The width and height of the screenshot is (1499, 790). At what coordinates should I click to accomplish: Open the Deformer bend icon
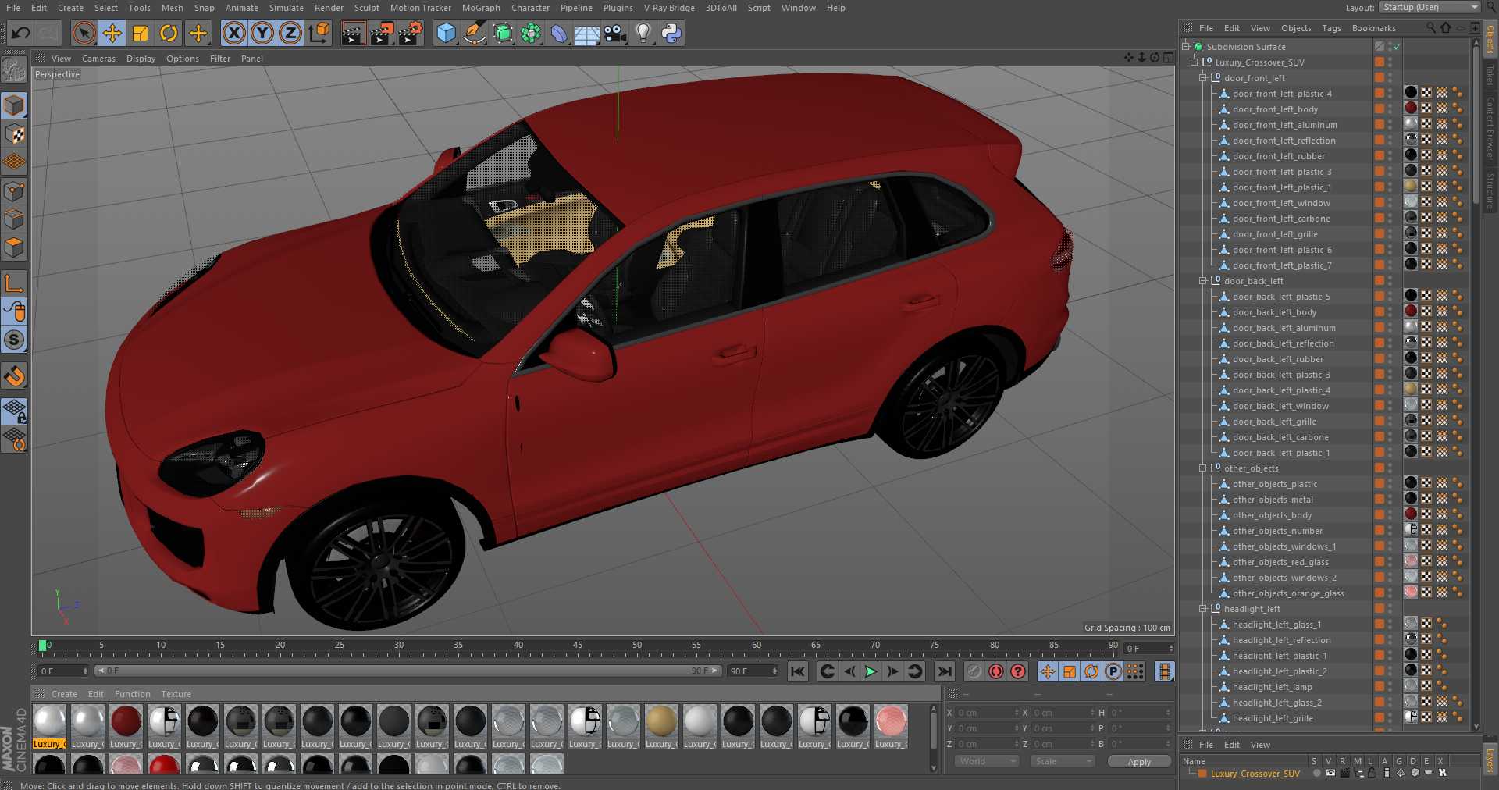tap(559, 33)
